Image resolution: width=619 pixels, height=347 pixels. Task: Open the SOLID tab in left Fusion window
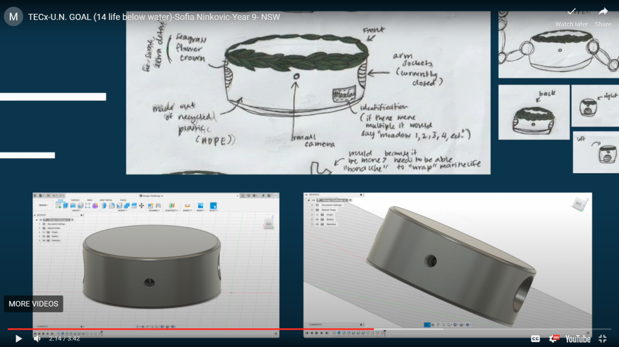pos(60,200)
